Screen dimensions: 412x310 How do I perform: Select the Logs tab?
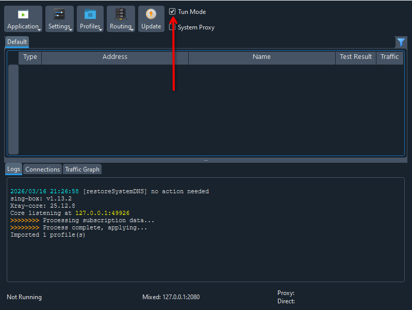pyautogui.click(x=14, y=169)
